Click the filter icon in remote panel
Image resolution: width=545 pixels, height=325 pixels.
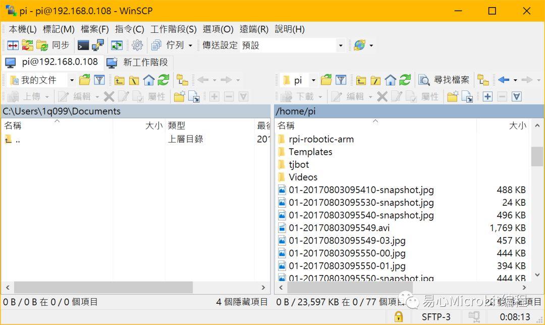[x=341, y=80]
